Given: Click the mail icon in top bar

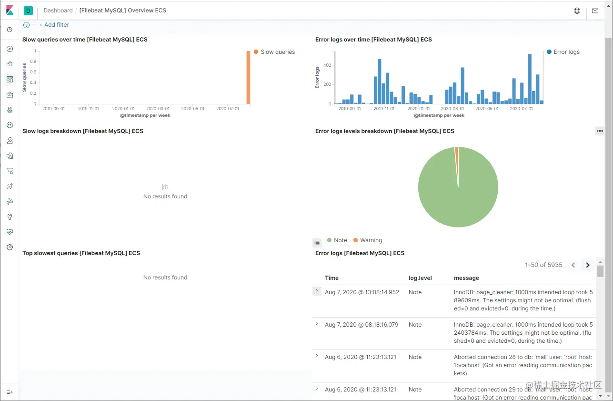Looking at the screenshot, I should pos(595,10).
